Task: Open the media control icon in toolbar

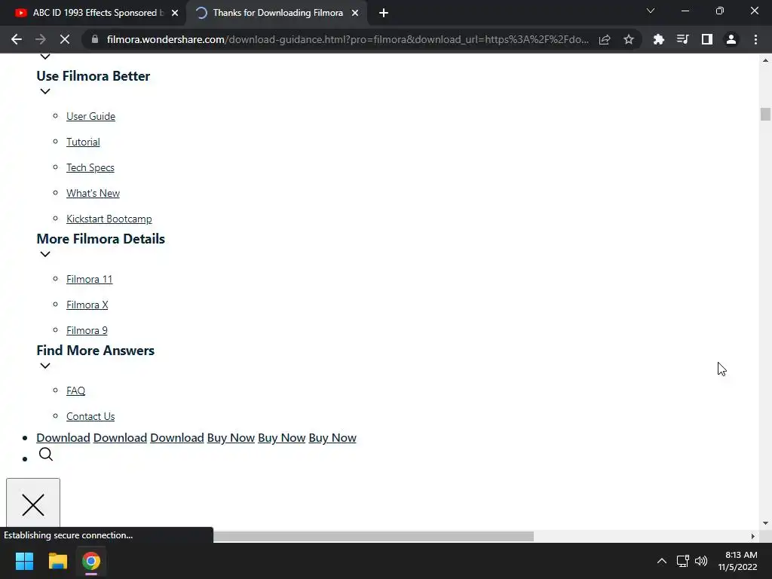Action: (682, 39)
